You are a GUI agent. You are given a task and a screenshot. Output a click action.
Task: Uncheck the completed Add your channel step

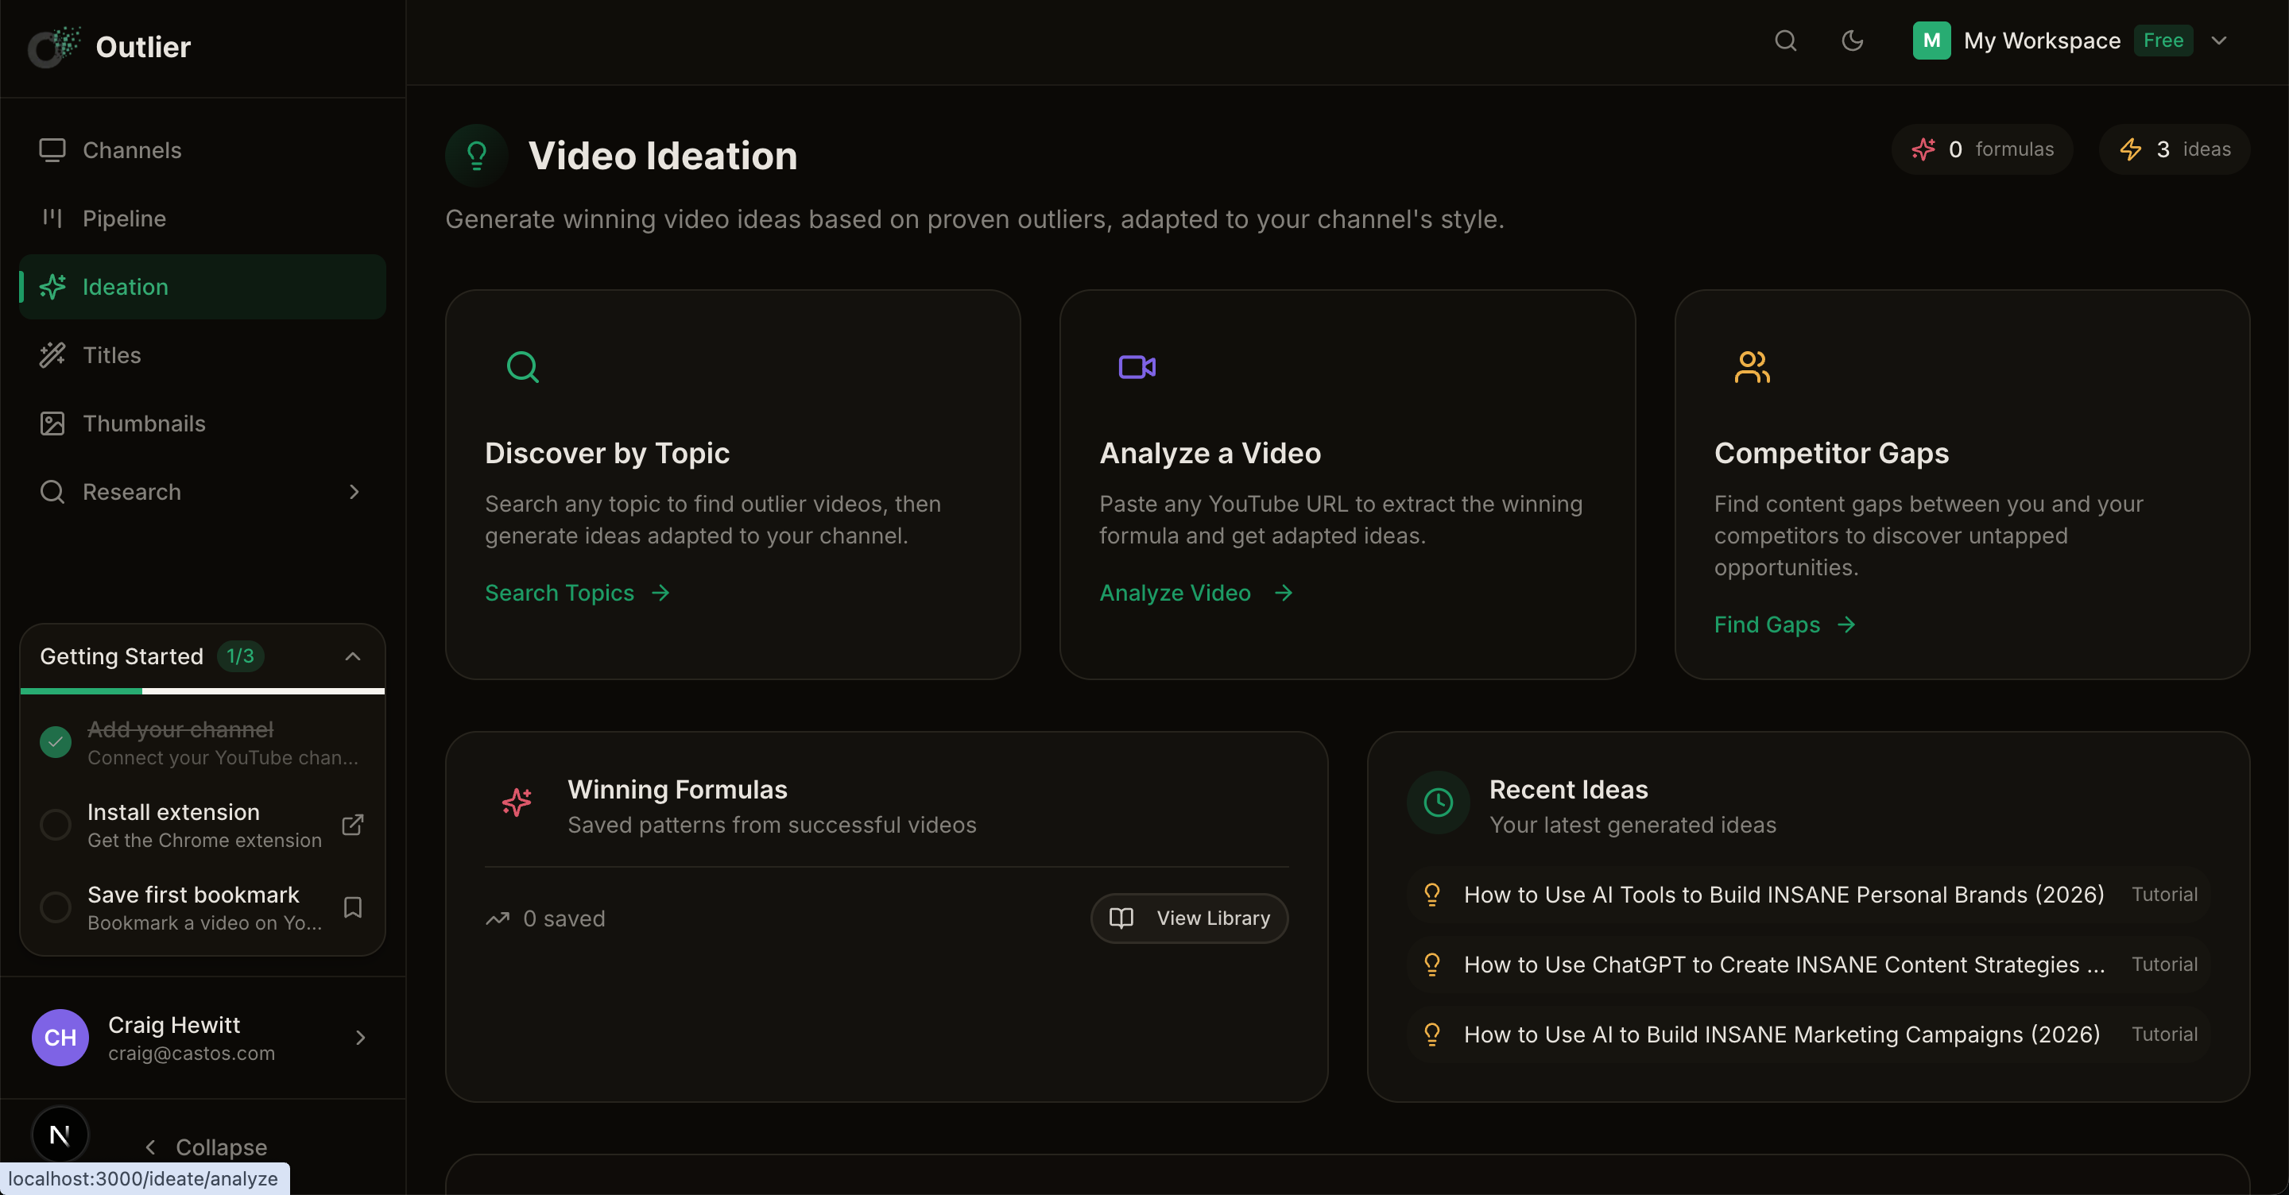pyautogui.click(x=54, y=742)
